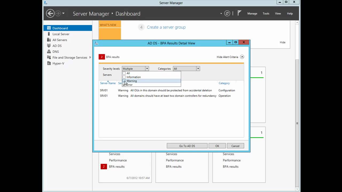Click Cancel in BPA Results dialog
This screenshot has width=342, height=192.
tap(235, 146)
